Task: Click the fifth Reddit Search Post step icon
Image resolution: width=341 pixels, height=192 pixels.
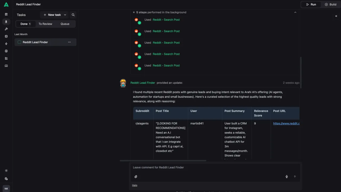Action: [x=137, y=66]
